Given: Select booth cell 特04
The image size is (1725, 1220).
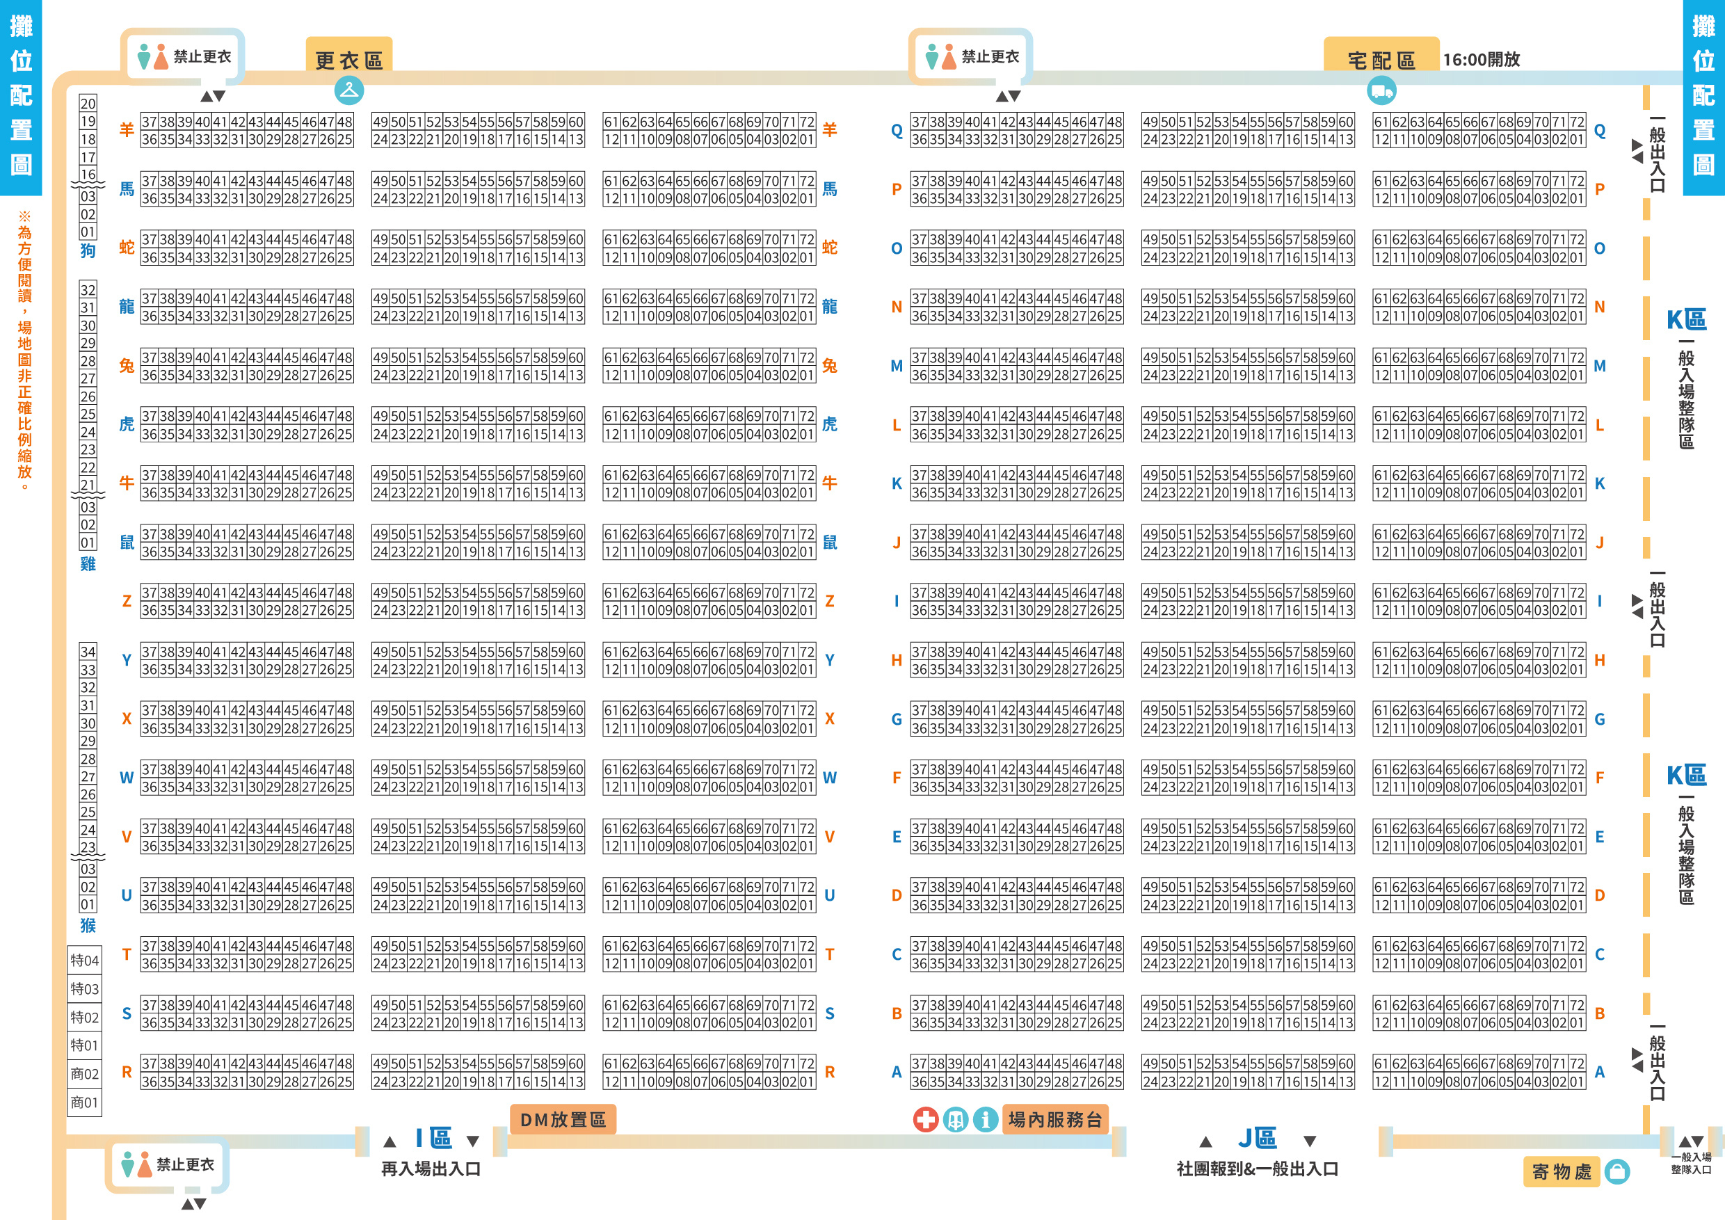Looking at the screenshot, I should coord(84,960).
